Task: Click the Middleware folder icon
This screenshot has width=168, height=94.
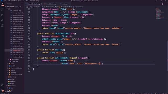Action: click(10, 59)
